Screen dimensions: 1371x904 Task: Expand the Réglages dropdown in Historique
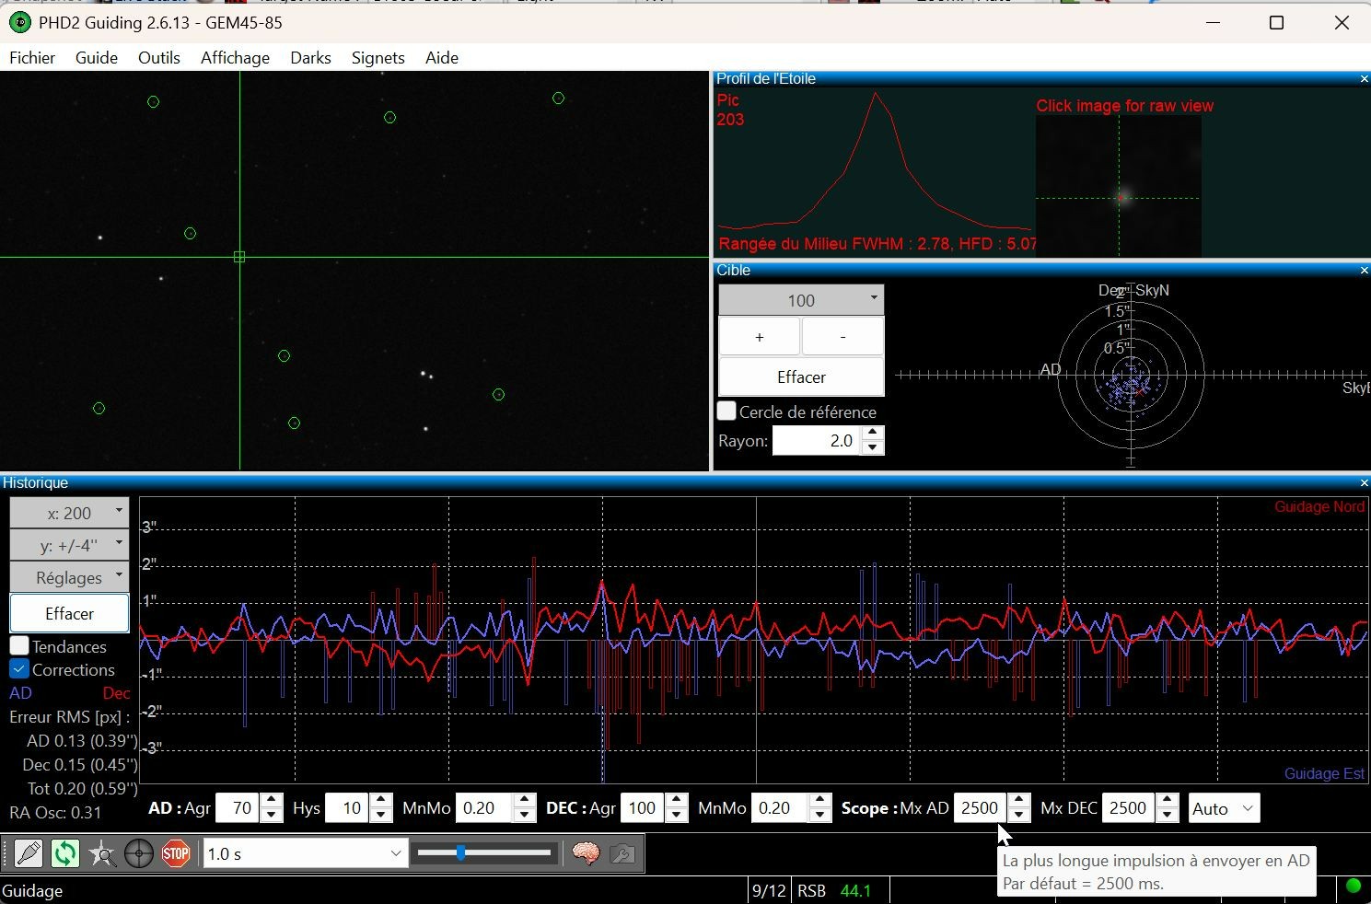[69, 578]
